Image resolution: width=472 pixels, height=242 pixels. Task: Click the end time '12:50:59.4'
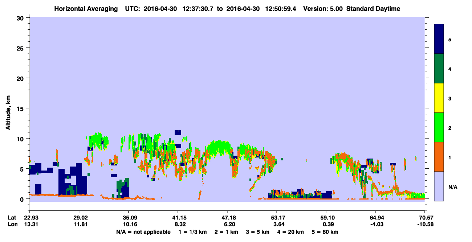281,9
